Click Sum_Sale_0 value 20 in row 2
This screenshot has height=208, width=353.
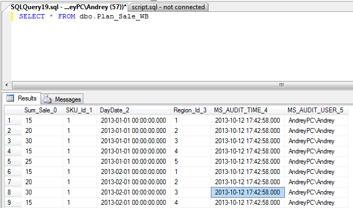coord(42,131)
